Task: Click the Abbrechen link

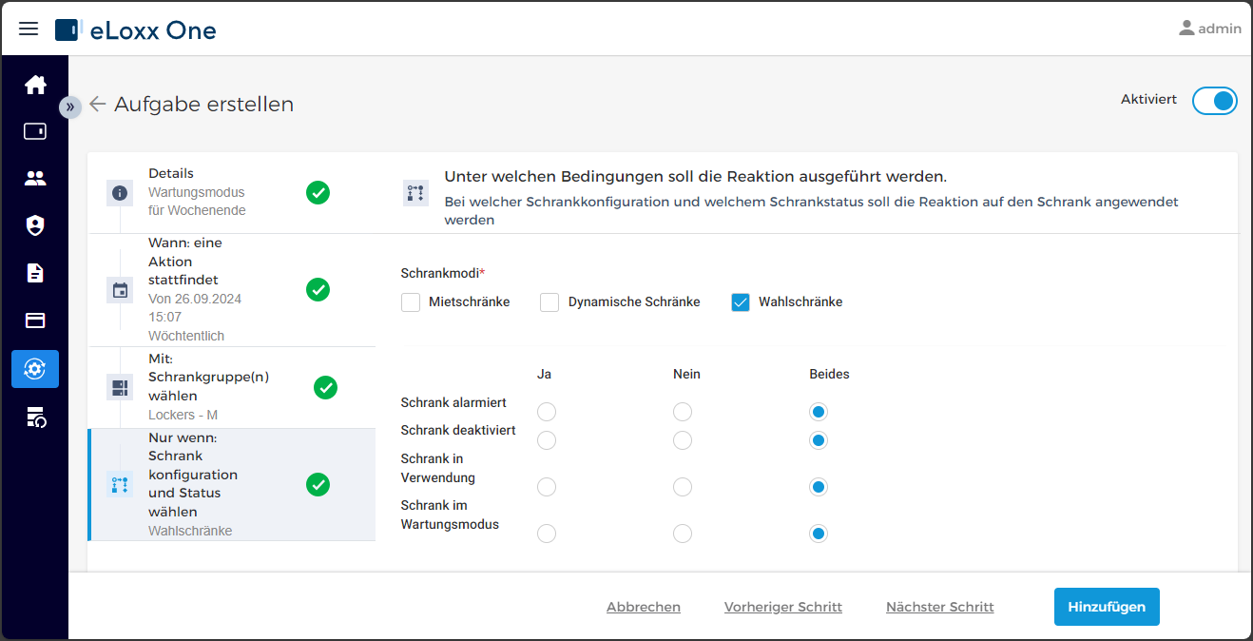Action: coord(644,607)
